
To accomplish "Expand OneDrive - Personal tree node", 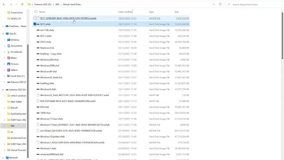I will point(3,26).
